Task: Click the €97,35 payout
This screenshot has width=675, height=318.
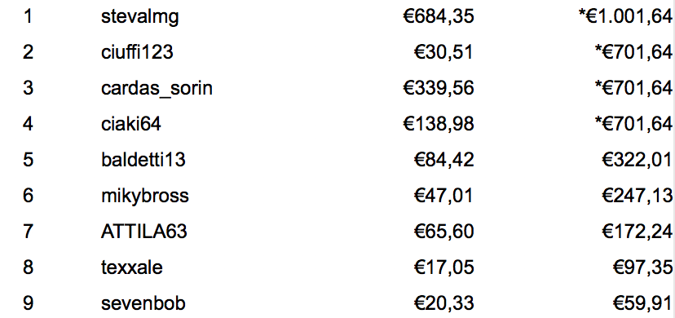Action: [642, 267]
